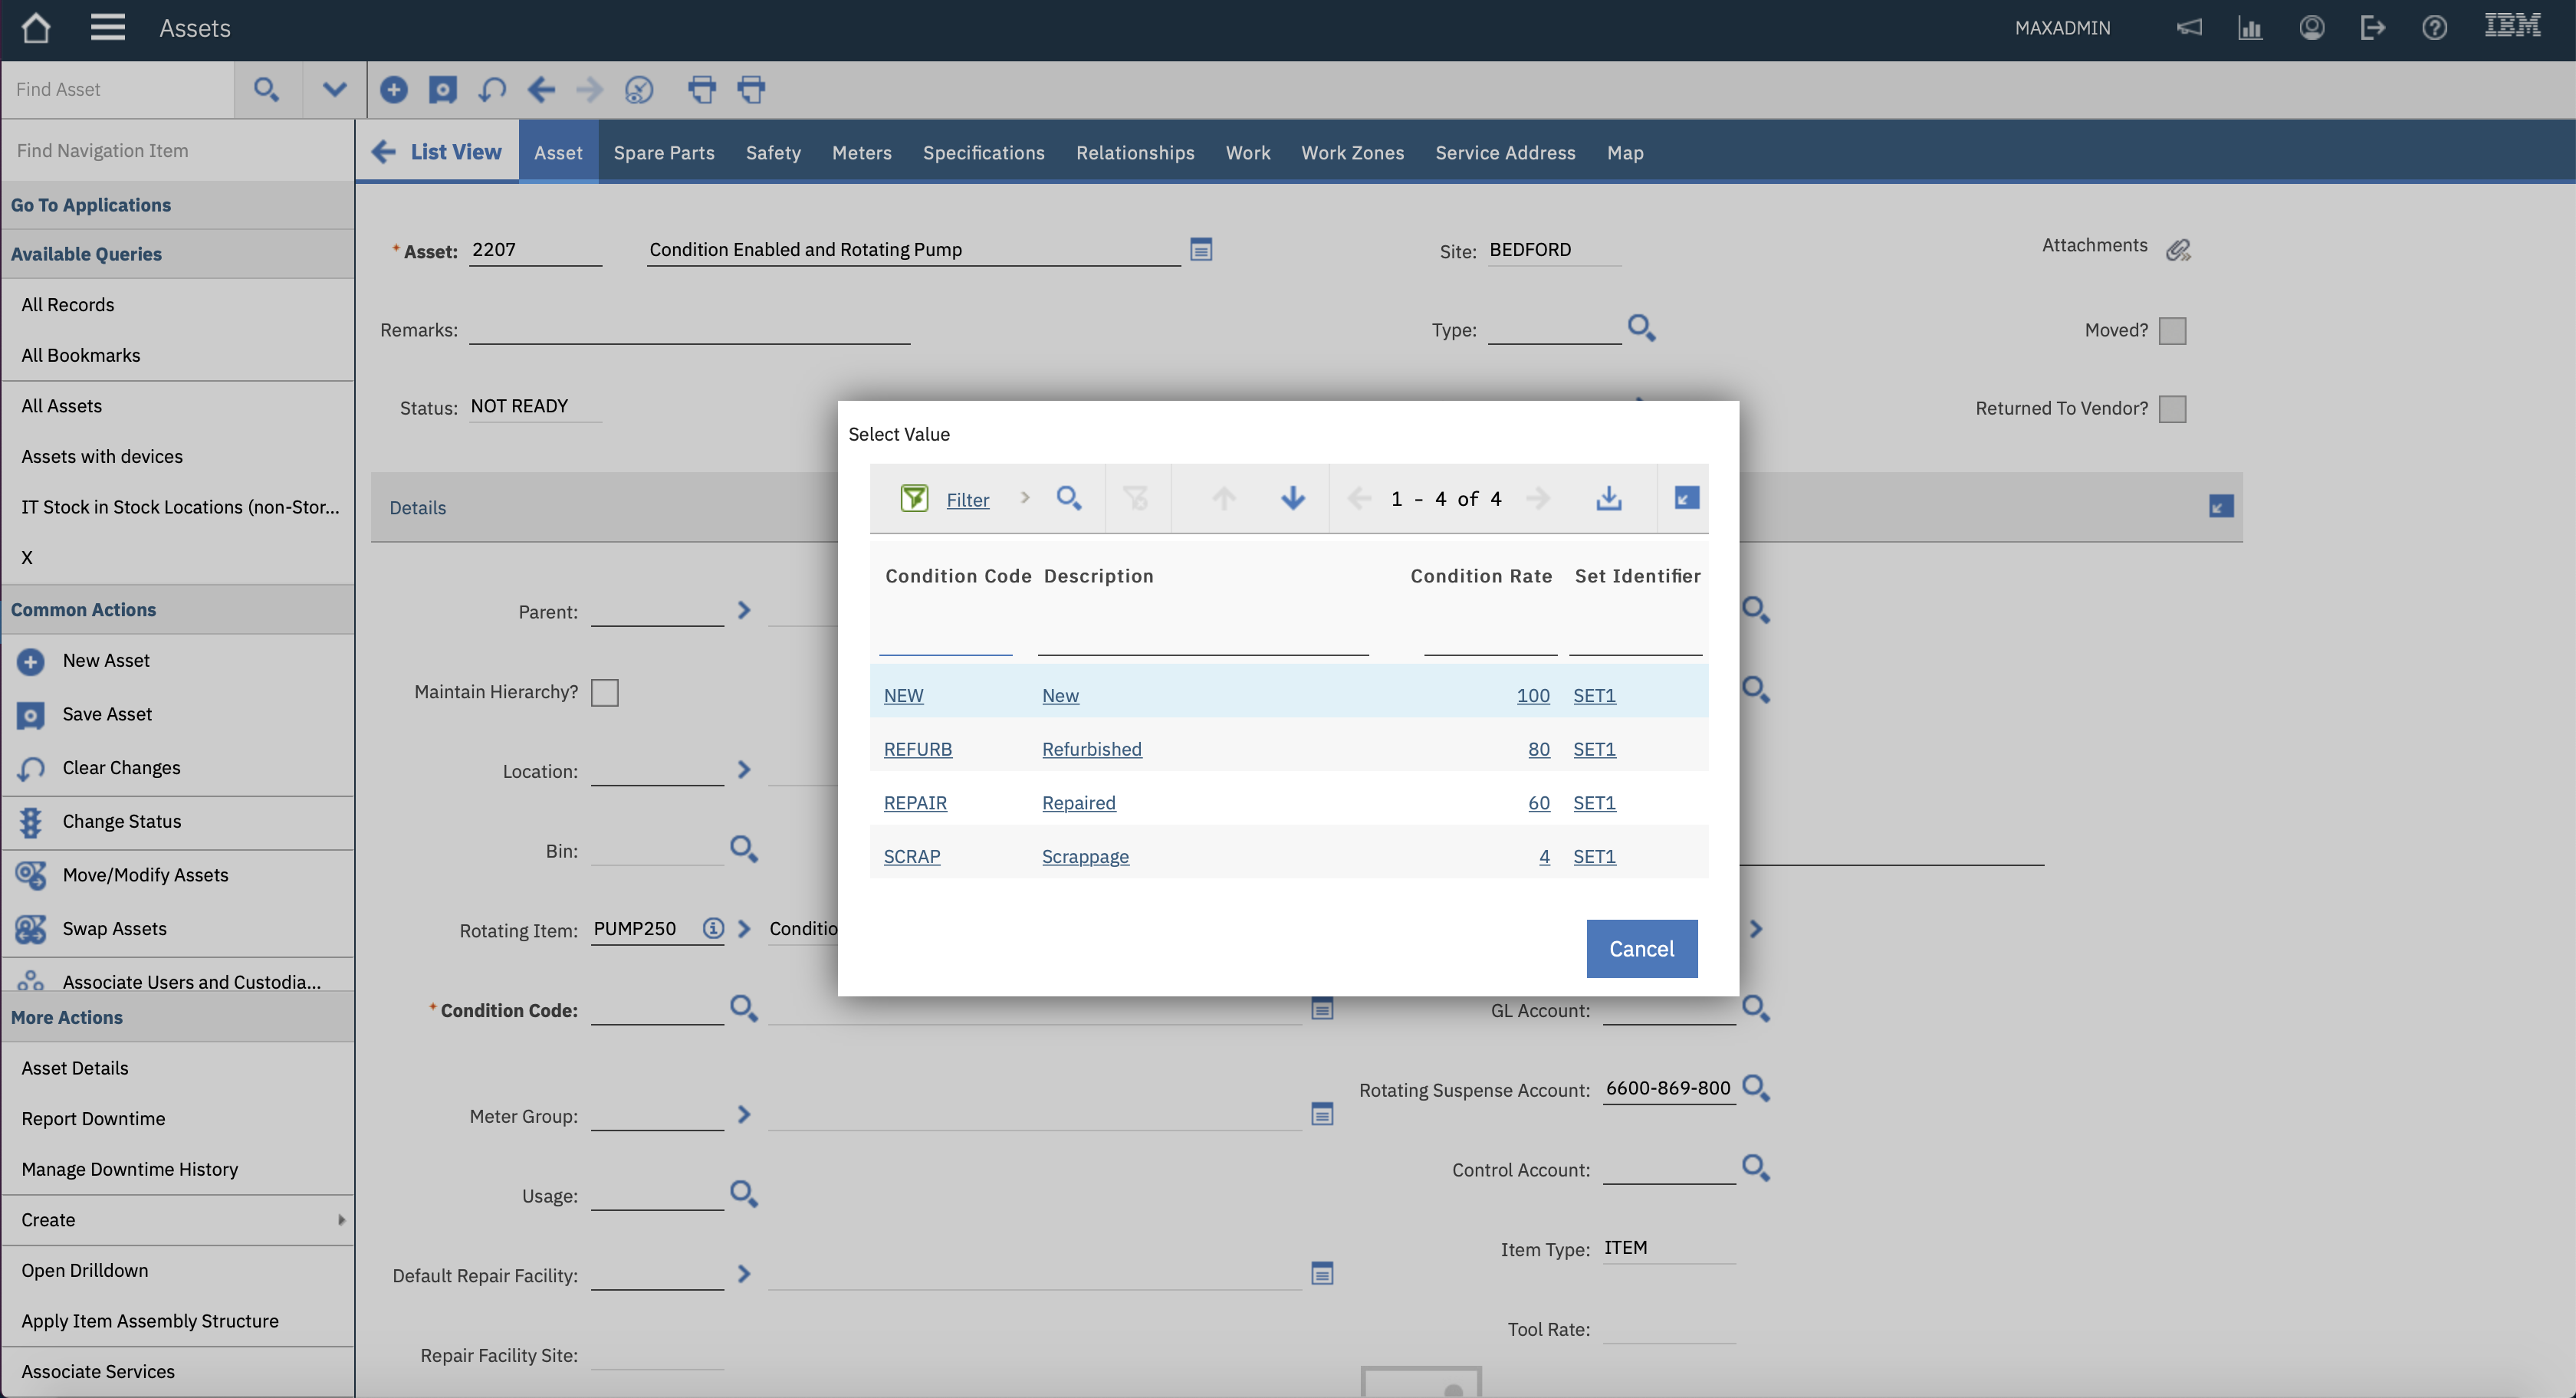Open the reports bar chart icon
Screen dimensions: 2576x1398
coord(2250,28)
